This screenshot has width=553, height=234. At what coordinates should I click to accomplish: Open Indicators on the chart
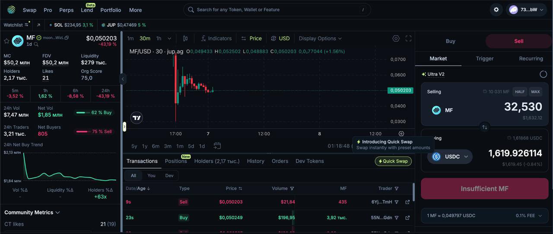(216, 38)
